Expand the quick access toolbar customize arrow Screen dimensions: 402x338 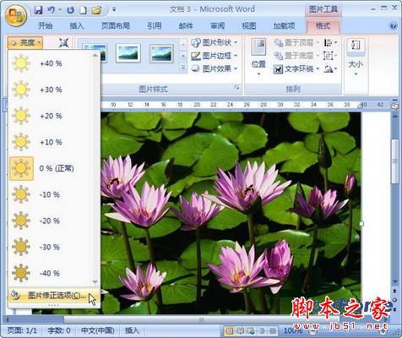[114, 10]
